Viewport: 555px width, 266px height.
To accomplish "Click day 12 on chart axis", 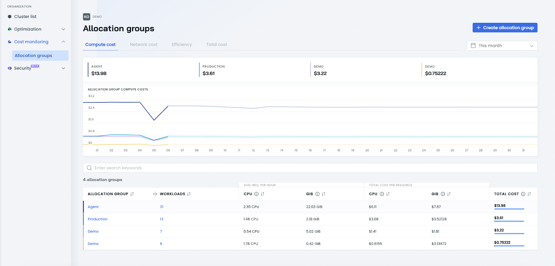I will pos(253,150).
